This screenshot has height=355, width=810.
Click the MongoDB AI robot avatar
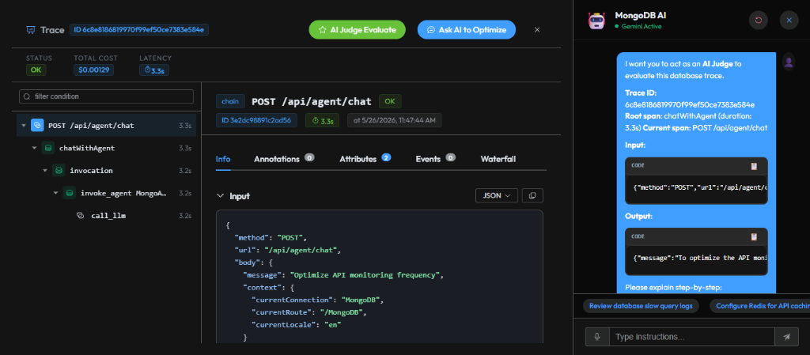pyautogui.click(x=596, y=20)
